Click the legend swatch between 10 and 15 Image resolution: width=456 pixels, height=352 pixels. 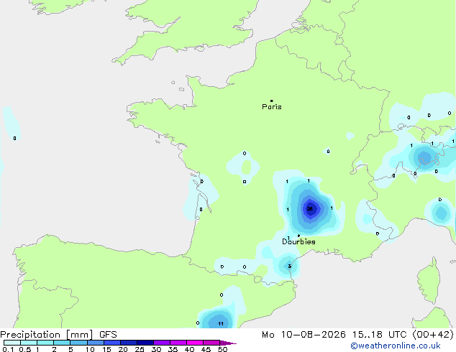coord(96,343)
